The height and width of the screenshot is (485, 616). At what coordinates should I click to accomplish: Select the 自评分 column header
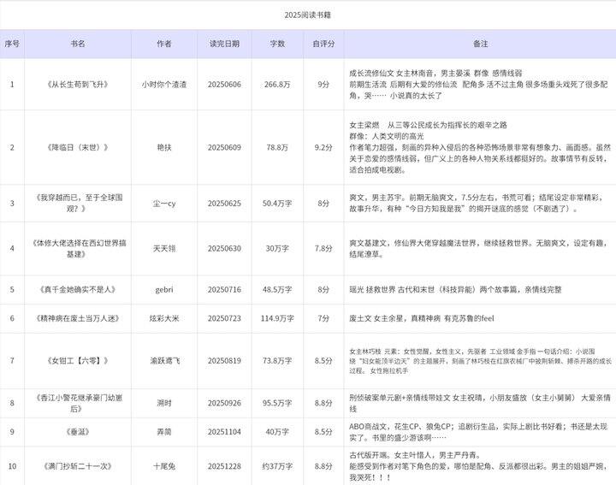click(323, 44)
